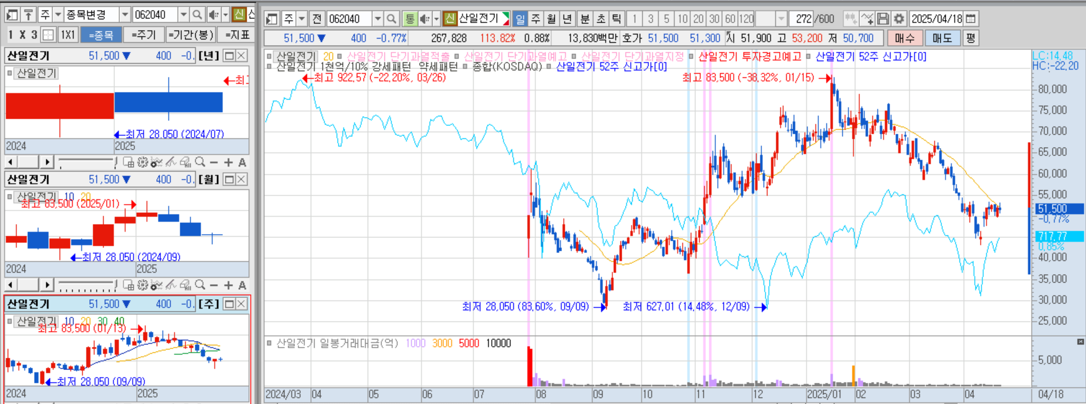Image resolution: width=1086 pixels, height=404 pixels.
Task: Zoom out the yearly mini chart with minus
Action: coord(214,162)
